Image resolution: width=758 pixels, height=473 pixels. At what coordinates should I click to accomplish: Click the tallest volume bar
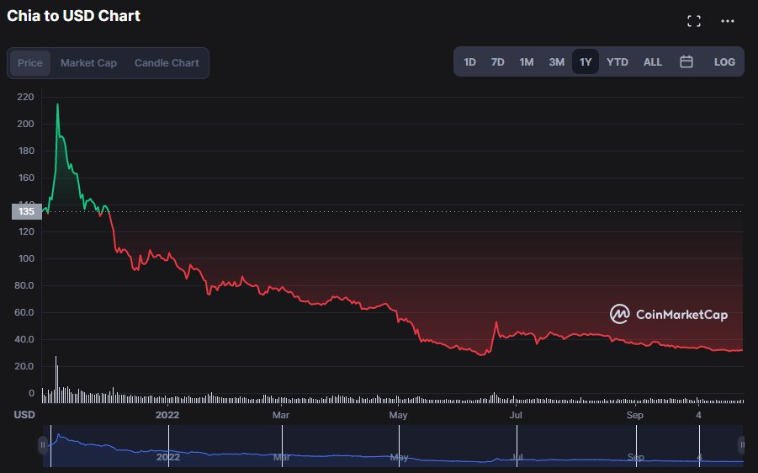[x=56, y=380]
